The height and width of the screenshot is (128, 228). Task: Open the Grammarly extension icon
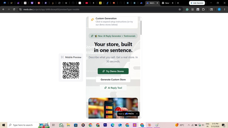187,9
